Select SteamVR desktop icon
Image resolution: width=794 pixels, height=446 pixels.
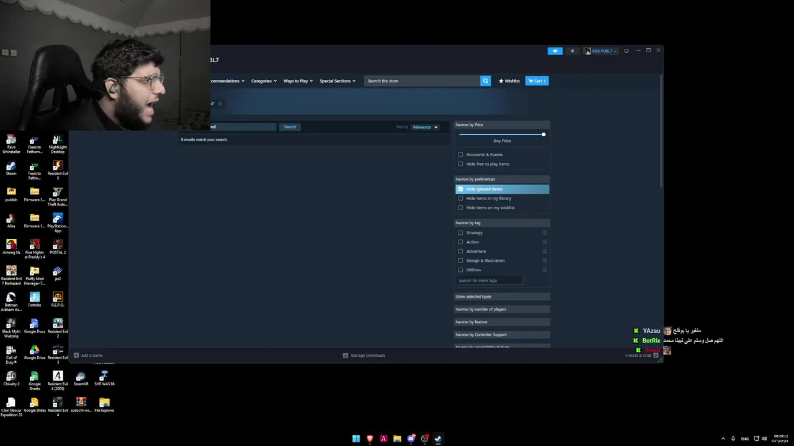pos(81,378)
